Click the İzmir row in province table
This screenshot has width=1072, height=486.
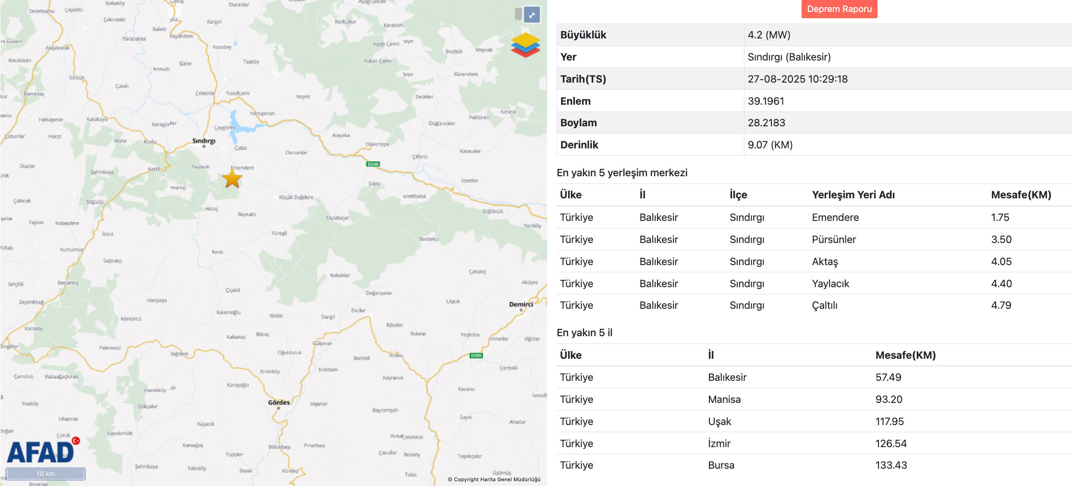pos(719,444)
